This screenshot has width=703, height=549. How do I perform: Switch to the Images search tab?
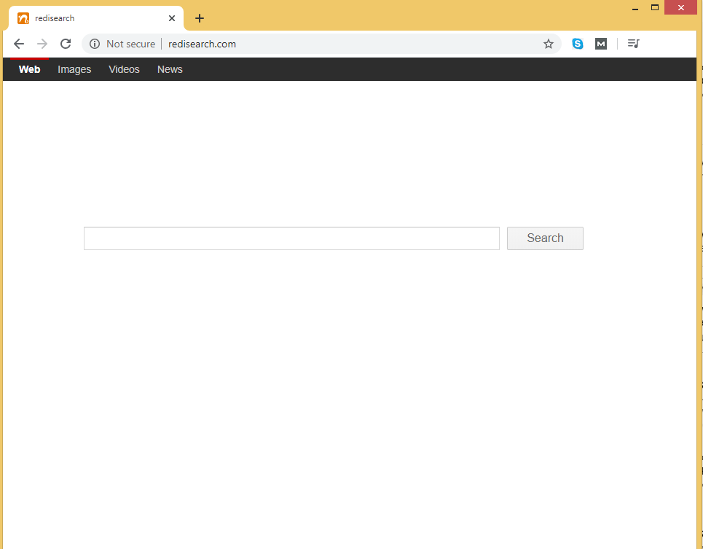pos(74,69)
